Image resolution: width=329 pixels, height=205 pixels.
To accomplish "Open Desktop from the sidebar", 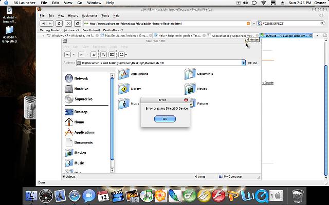I will pos(76,112).
